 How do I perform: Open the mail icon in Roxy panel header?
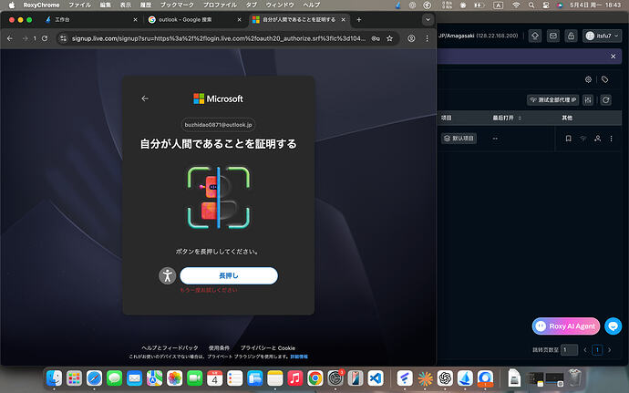(x=552, y=36)
